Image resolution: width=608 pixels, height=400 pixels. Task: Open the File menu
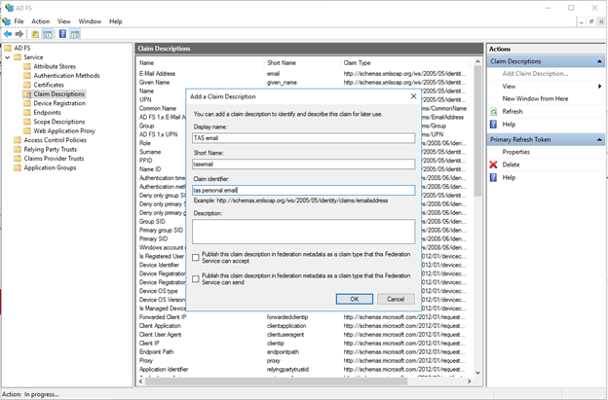[x=19, y=21]
